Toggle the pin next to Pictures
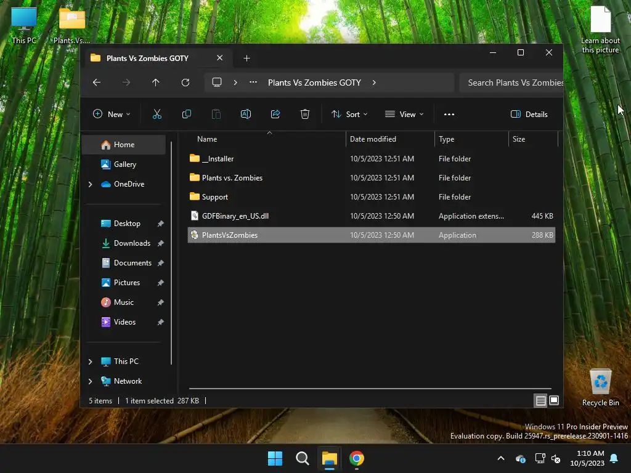 point(161,282)
